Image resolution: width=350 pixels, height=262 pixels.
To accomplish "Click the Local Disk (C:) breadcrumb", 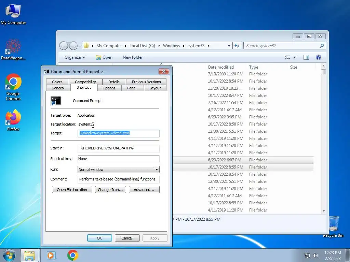I will click(142, 46).
